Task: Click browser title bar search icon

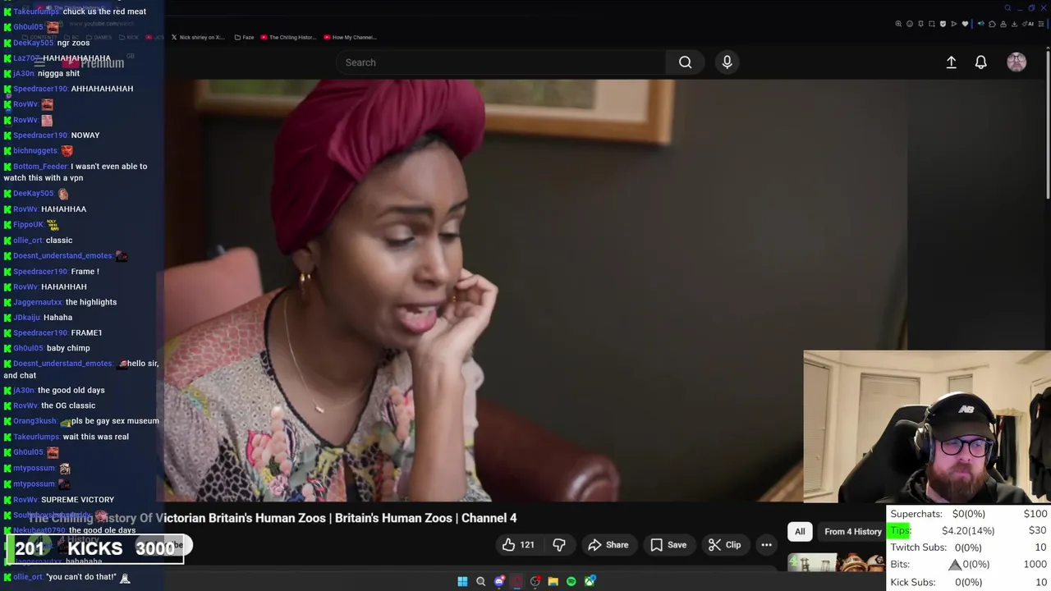Action: point(1007,8)
